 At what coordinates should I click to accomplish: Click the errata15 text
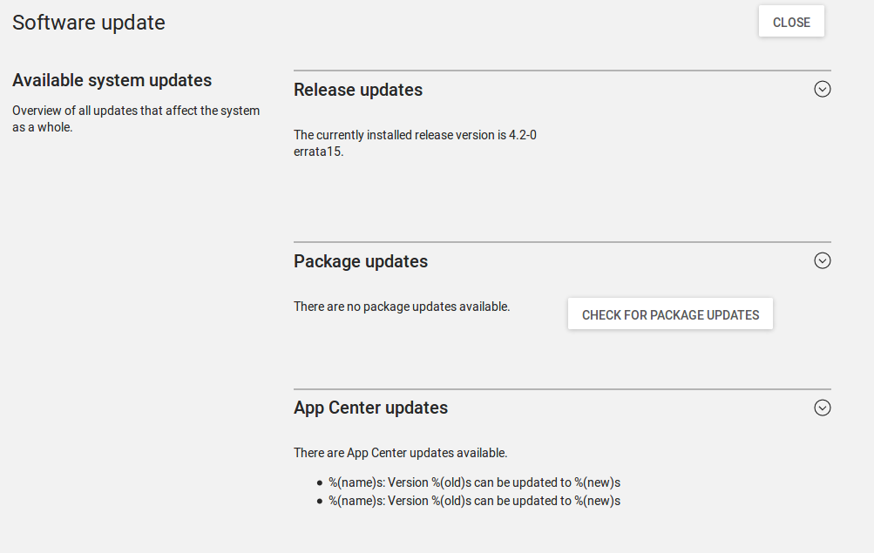(x=319, y=152)
